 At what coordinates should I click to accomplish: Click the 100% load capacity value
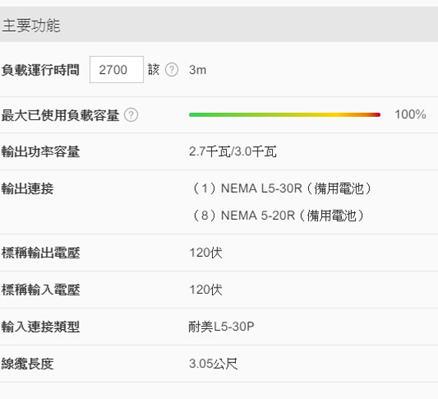click(410, 115)
